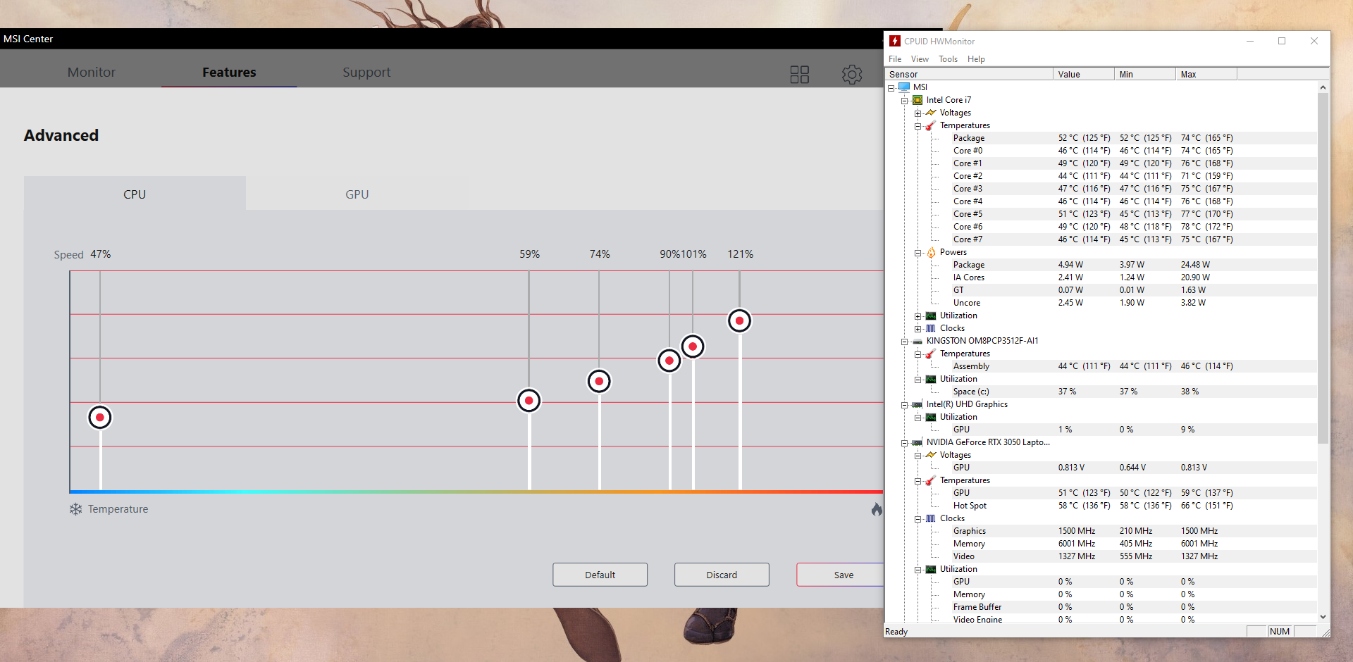The image size is (1353, 662).
Task: Click the MSI computer icon in tree
Action: coord(904,87)
